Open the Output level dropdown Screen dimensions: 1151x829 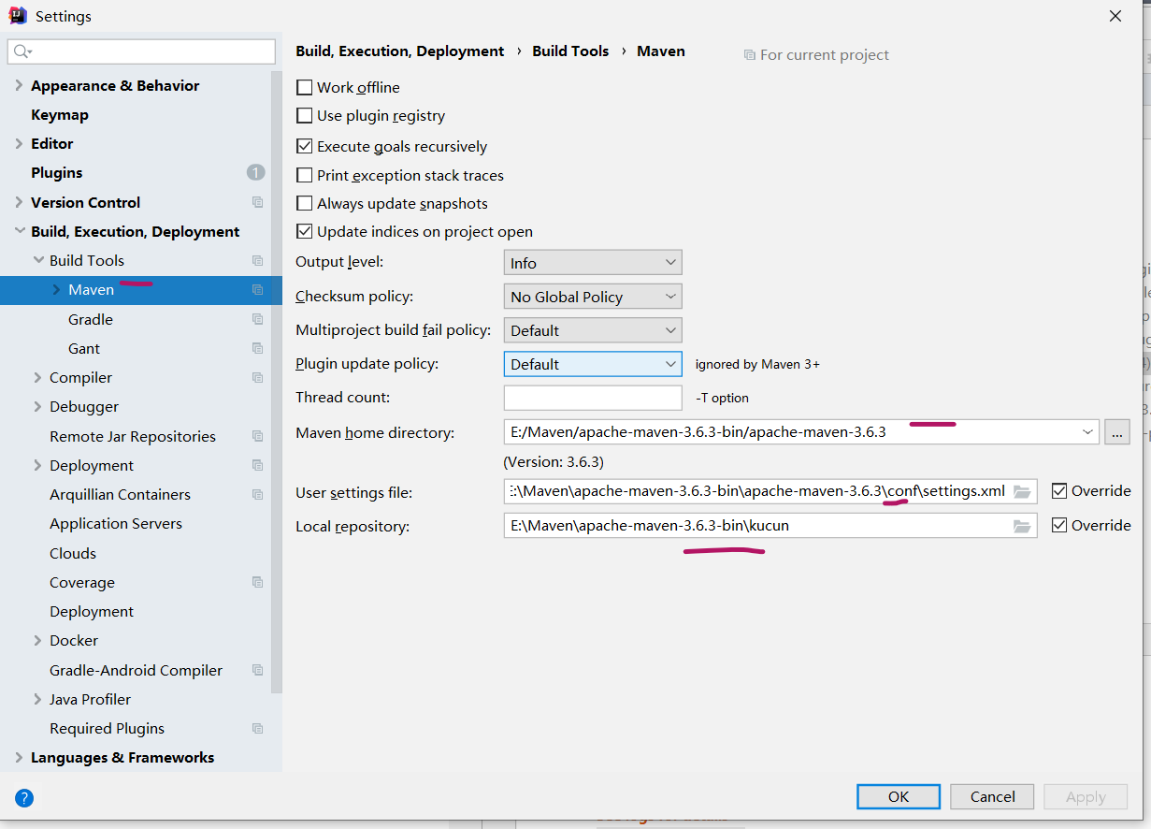593,263
